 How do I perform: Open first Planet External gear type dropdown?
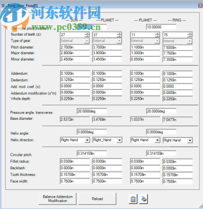click(119, 41)
